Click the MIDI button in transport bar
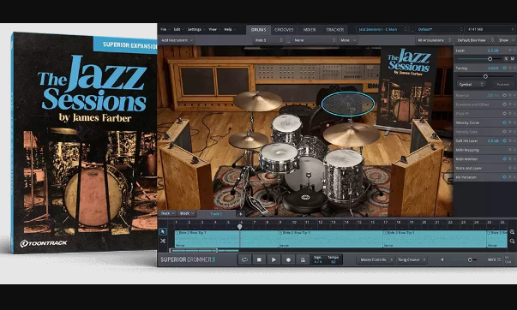 tap(494, 259)
